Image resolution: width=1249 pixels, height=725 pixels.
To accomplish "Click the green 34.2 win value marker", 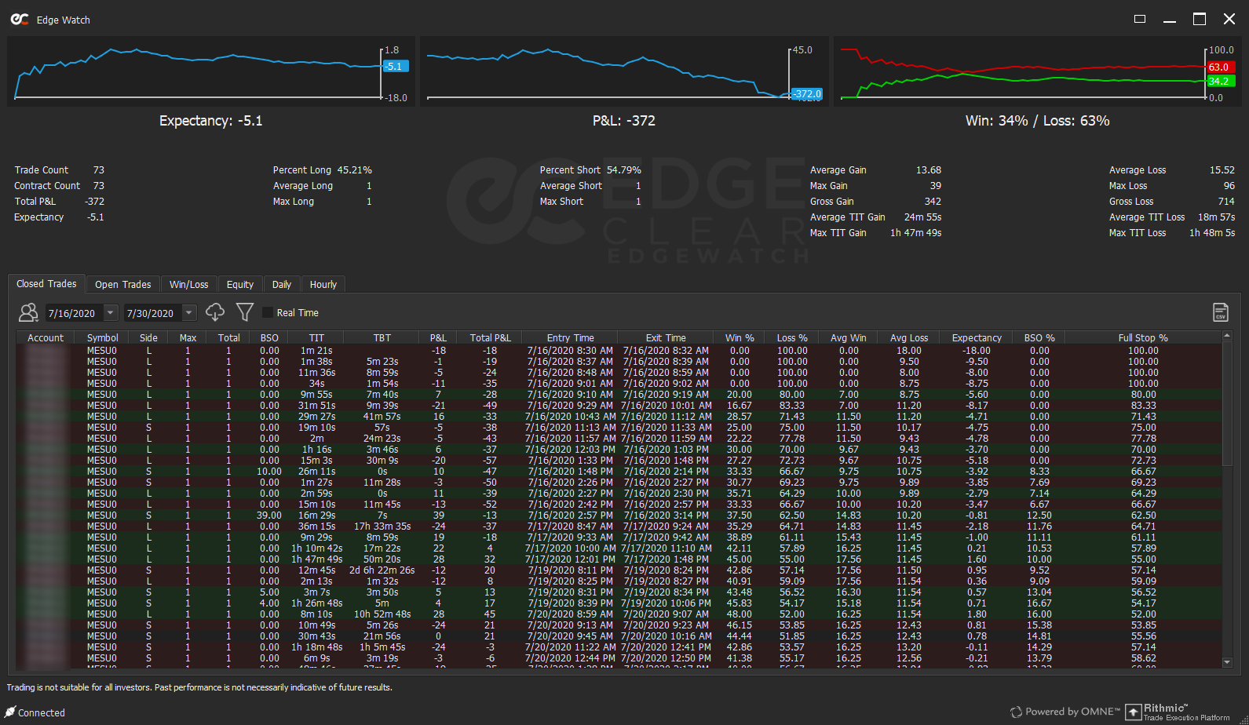I will (1220, 82).
